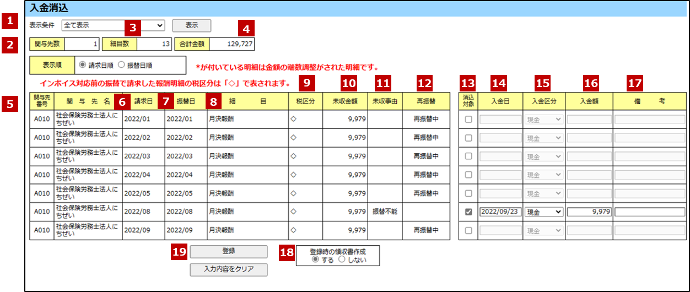Click the 合計金額 field showing 129,727
This screenshot has width=690, height=292.
pos(231,44)
